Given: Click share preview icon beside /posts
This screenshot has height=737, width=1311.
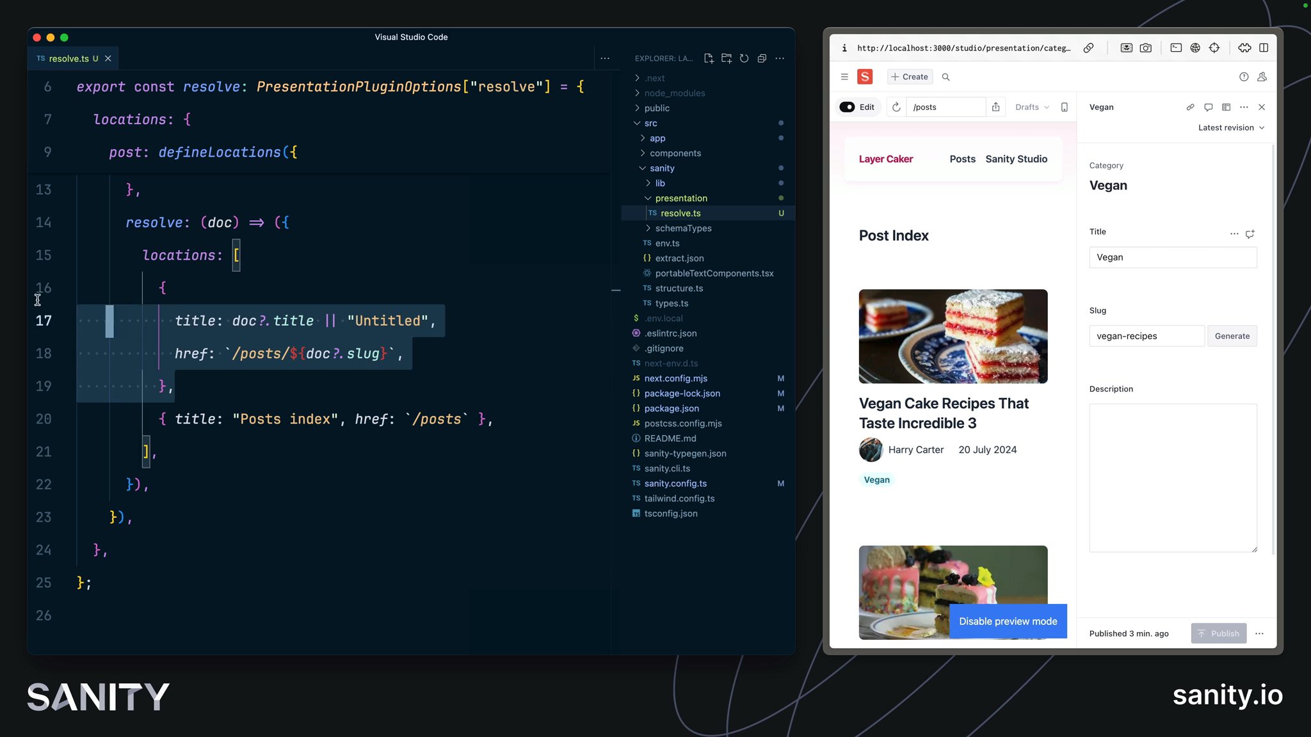Looking at the screenshot, I should click(x=995, y=107).
